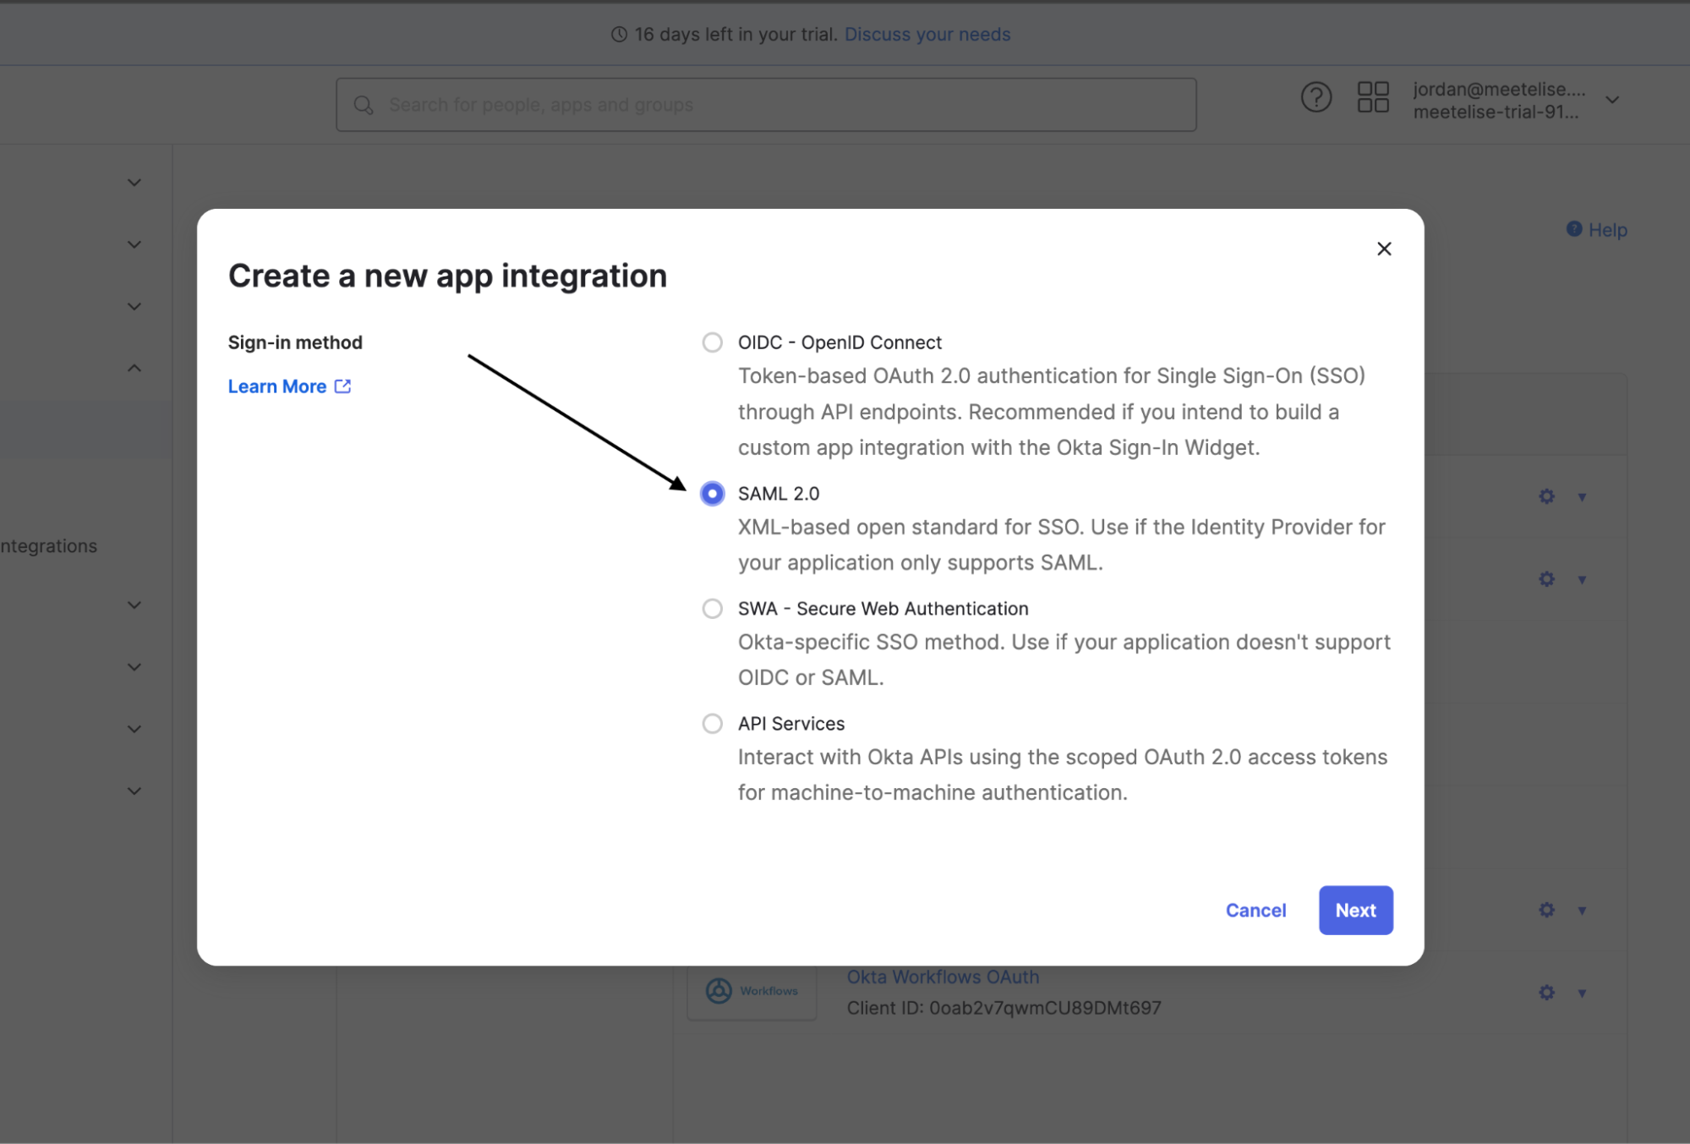Image resolution: width=1690 pixels, height=1144 pixels.
Task: Cancel the new app integration dialog
Action: pos(1255,910)
